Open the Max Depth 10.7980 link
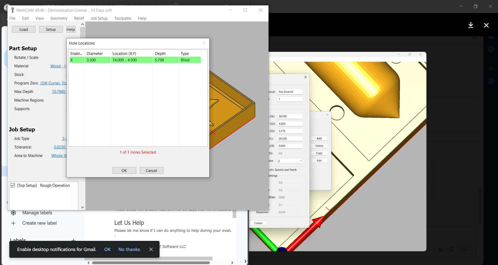 tap(59, 91)
